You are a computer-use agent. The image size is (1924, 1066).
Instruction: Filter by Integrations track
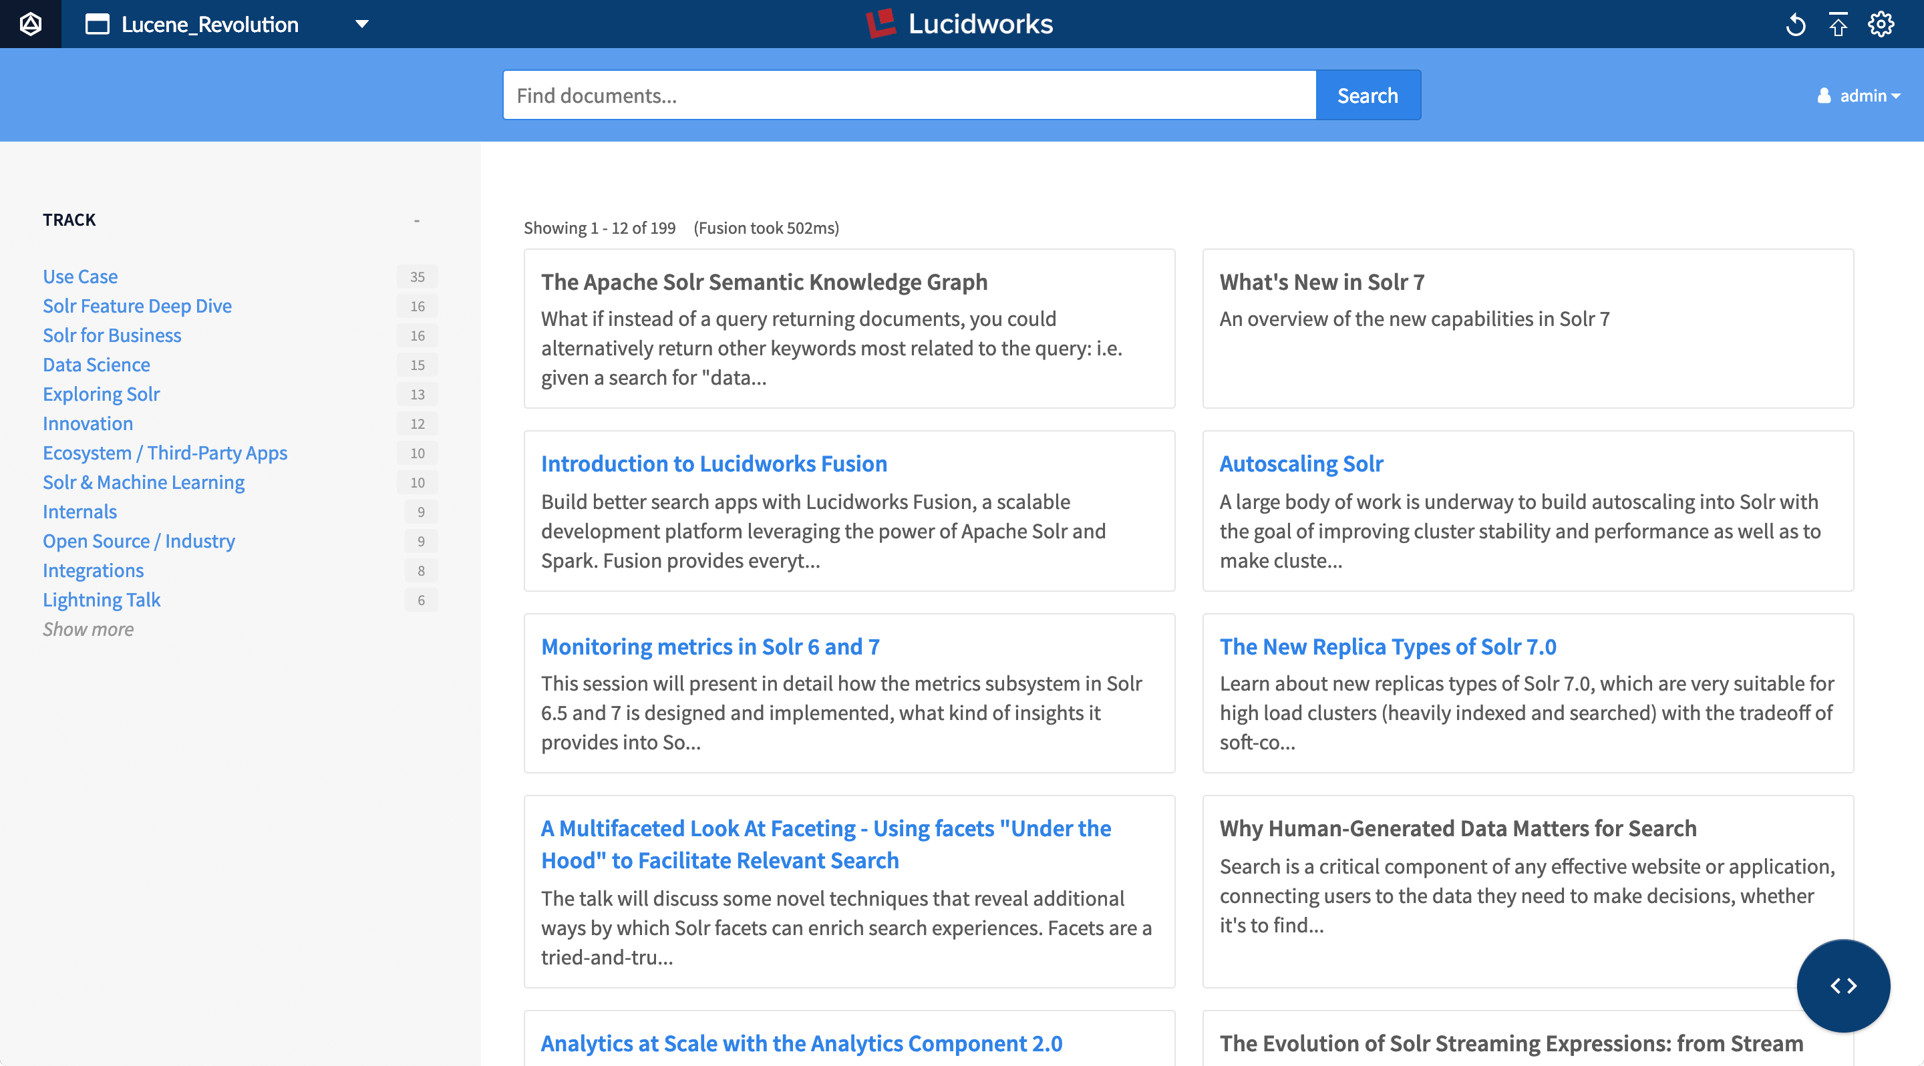(x=93, y=570)
